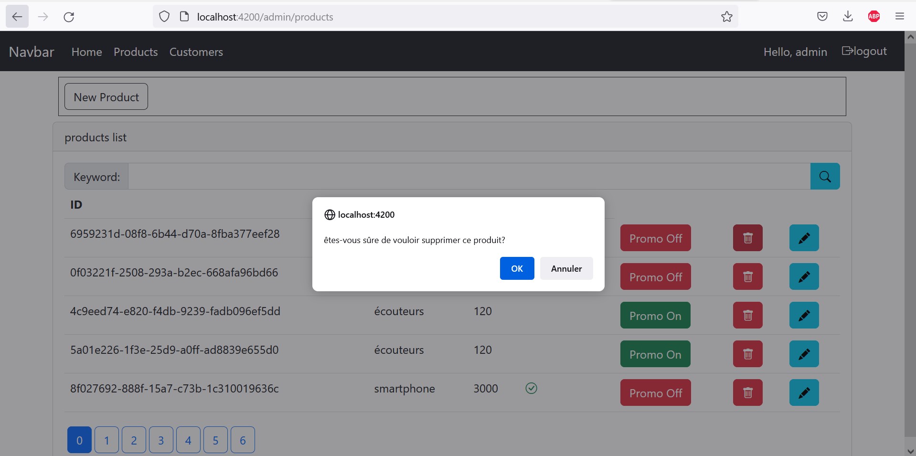Click the ABP adblocker toolbar icon
Screen dimensions: 916x456
point(874,16)
